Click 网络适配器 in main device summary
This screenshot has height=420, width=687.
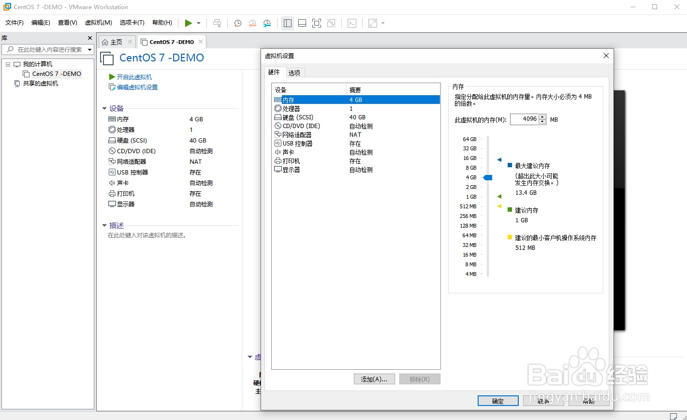tap(131, 162)
